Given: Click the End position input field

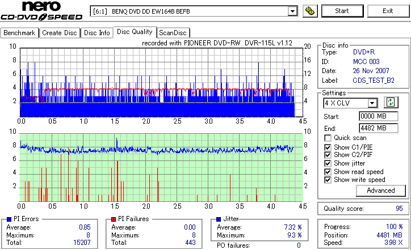Looking at the screenshot, I should point(378,128).
